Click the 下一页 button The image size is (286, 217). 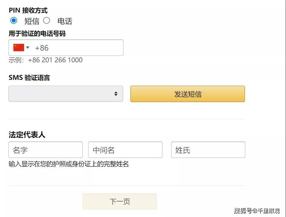pos(120,201)
